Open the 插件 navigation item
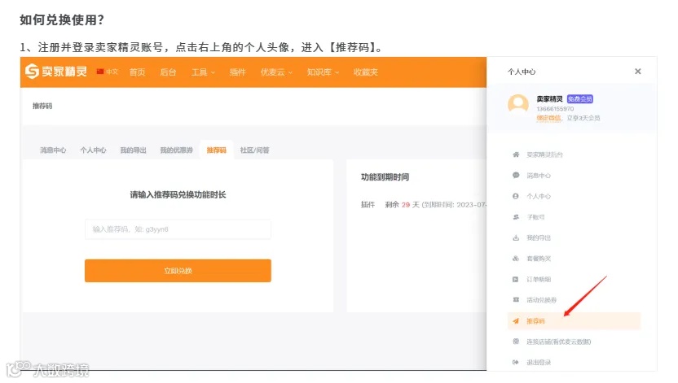 pyautogui.click(x=237, y=72)
